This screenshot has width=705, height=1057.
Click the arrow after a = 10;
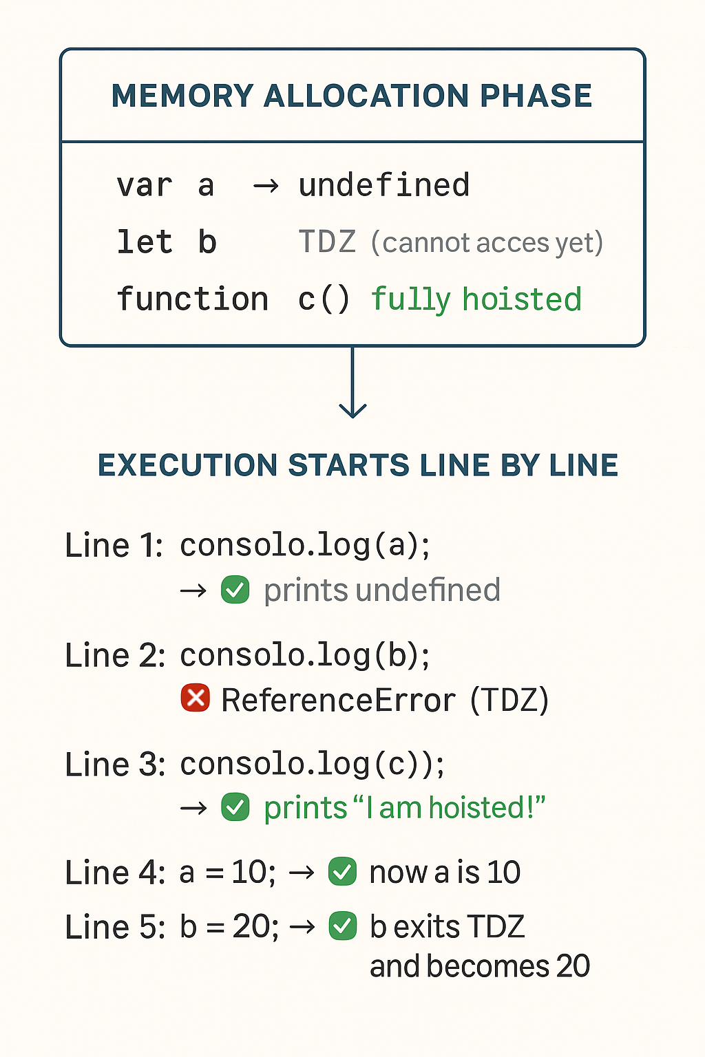tap(302, 873)
